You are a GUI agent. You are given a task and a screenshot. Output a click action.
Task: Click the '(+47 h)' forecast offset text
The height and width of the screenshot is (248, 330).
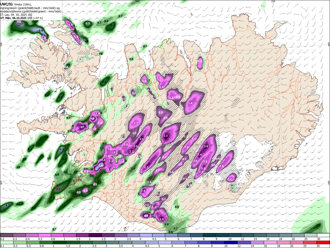point(37,18)
